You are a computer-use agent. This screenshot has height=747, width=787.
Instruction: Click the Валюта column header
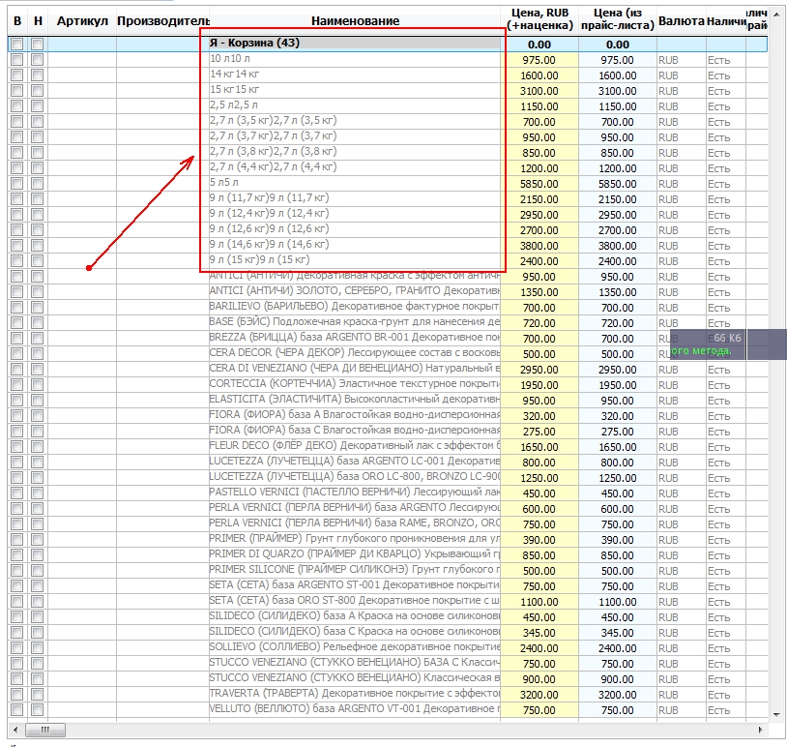(681, 21)
